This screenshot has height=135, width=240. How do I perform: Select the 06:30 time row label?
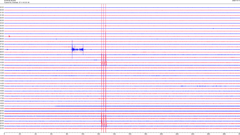pos(2,41)
